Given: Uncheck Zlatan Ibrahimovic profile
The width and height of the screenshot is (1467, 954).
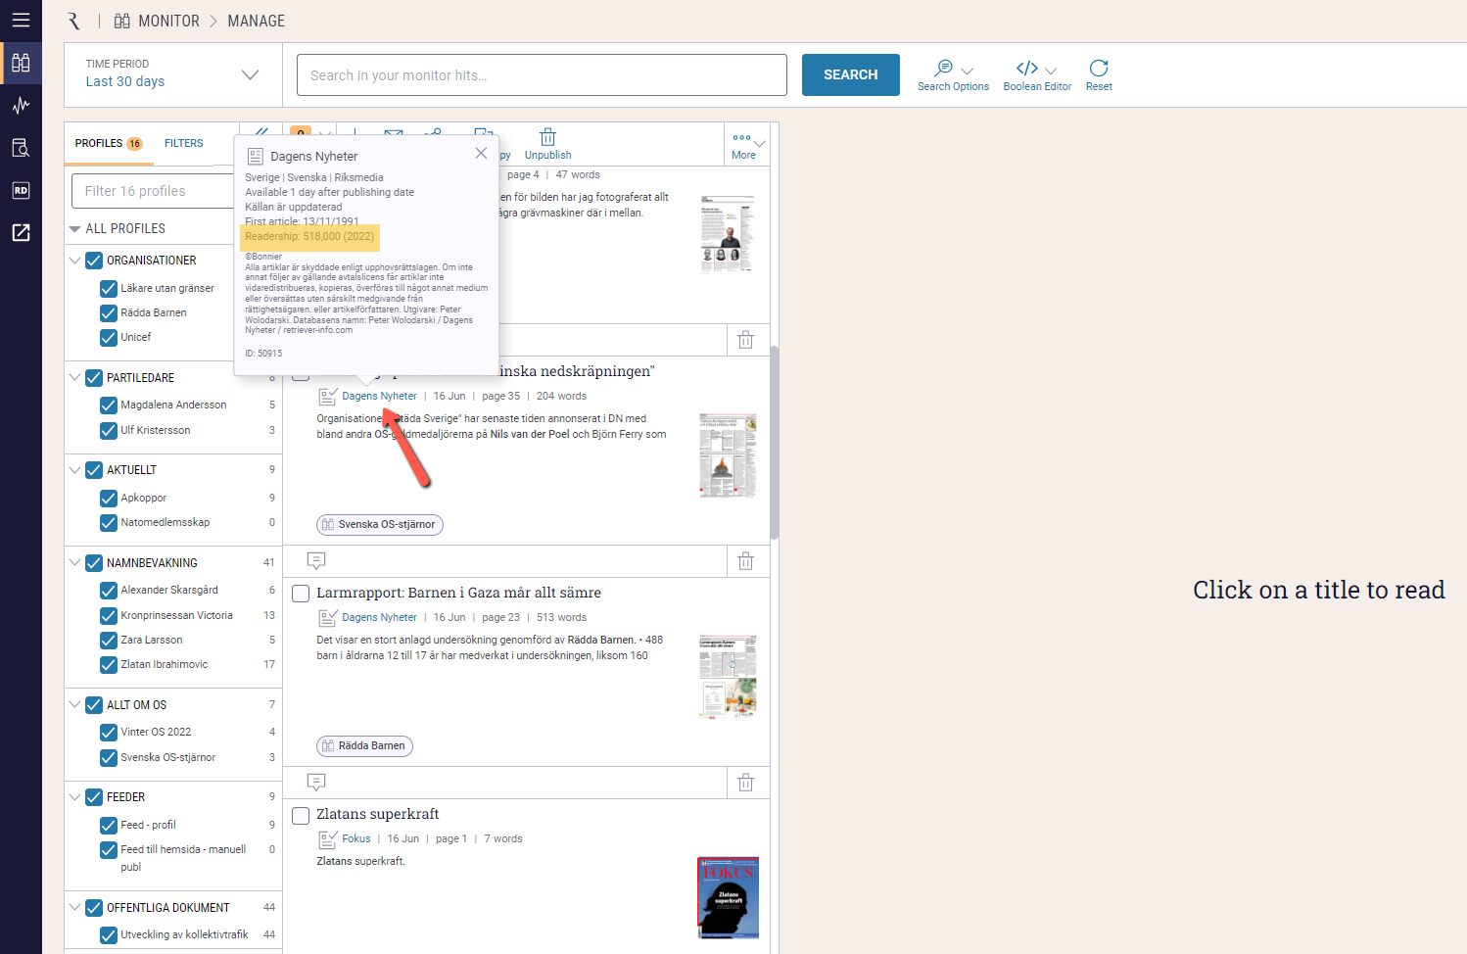Looking at the screenshot, I should [109, 665].
